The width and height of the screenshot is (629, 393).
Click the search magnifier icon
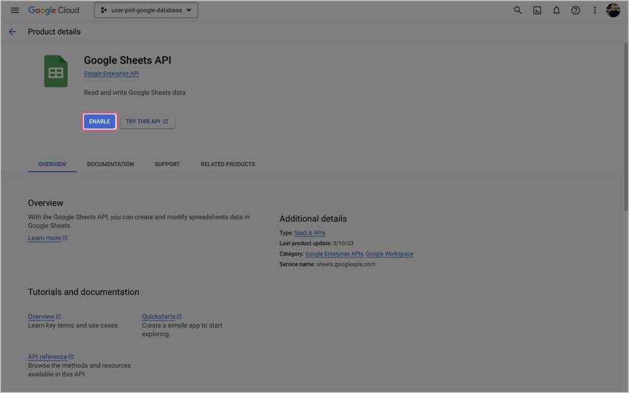pyautogui.click(x=517, y=10)
